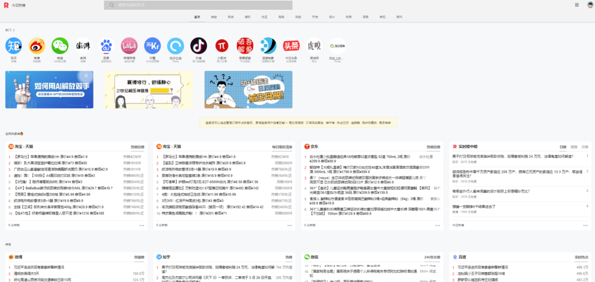The height and width of the screenshot is (282, 595).
Task: Open the 知乎 hot list icon
Action: 14,46
